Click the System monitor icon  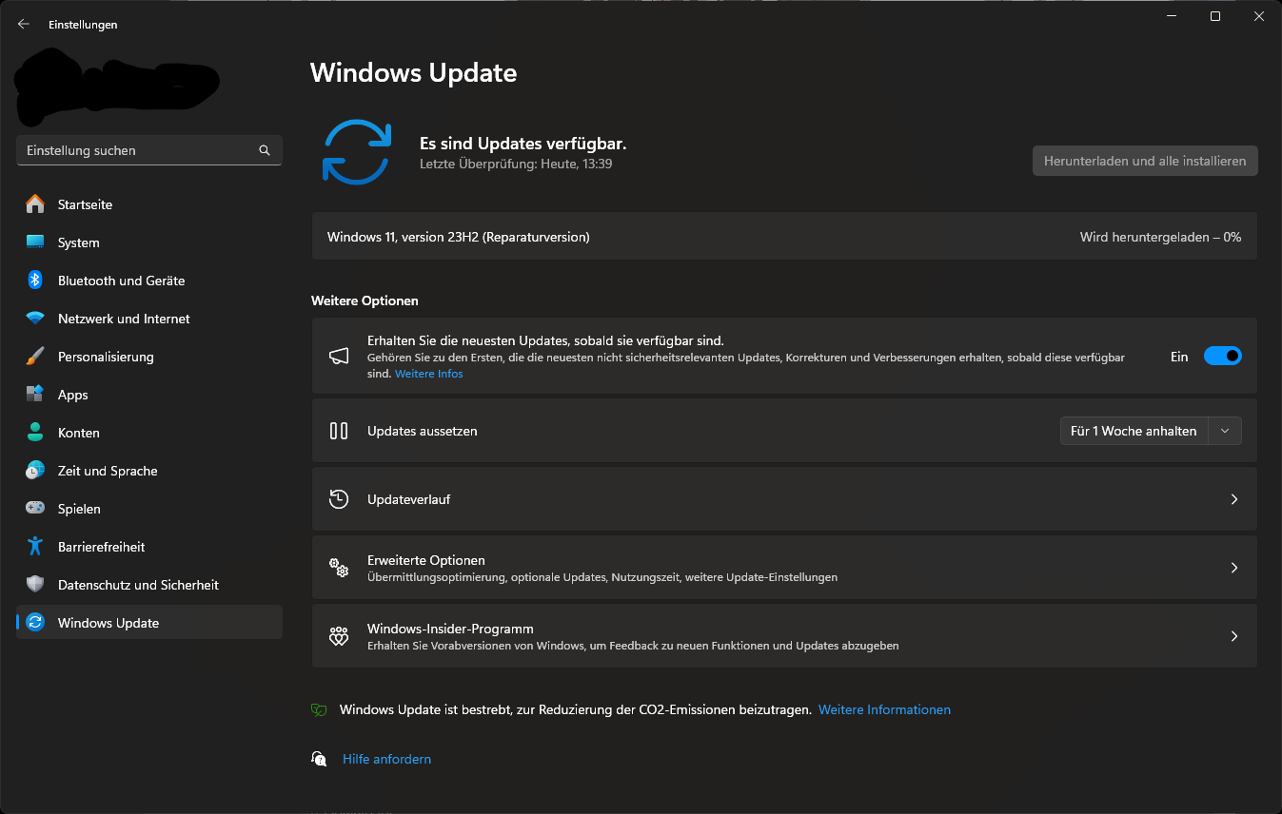point(35,242)
